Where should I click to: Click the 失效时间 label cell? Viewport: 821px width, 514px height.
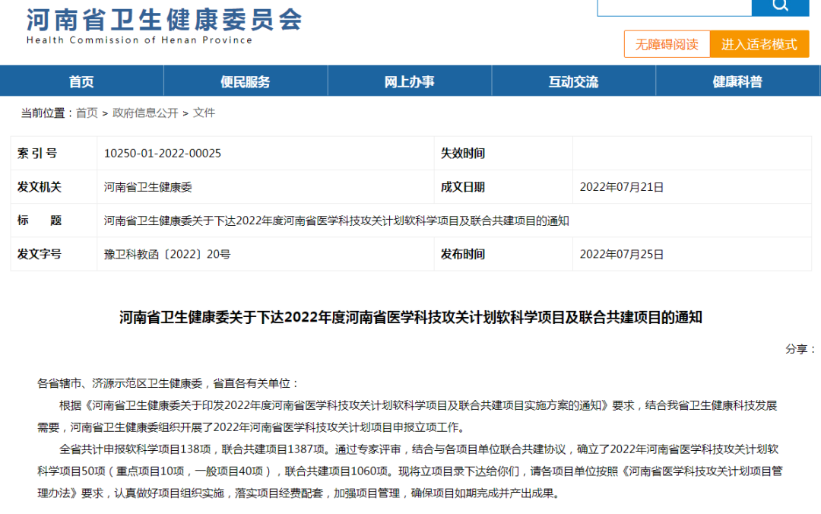click(503, 153)
